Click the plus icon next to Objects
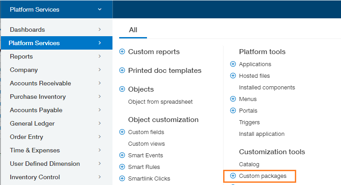This screenshot has height=185, width=341. [122, 89]
